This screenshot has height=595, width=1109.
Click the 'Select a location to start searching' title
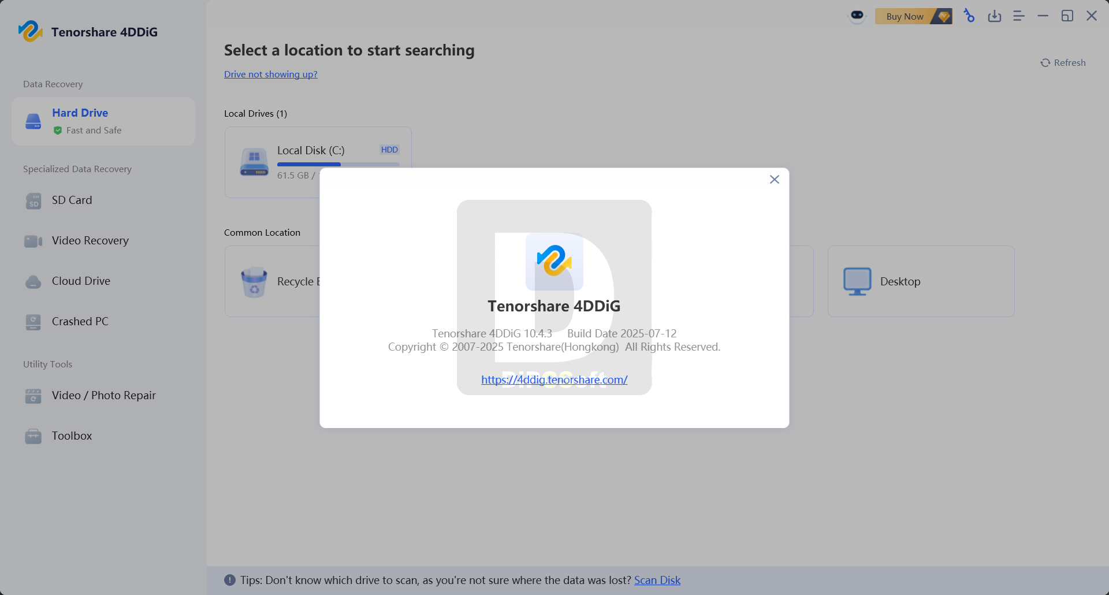[x=349, y=50]
